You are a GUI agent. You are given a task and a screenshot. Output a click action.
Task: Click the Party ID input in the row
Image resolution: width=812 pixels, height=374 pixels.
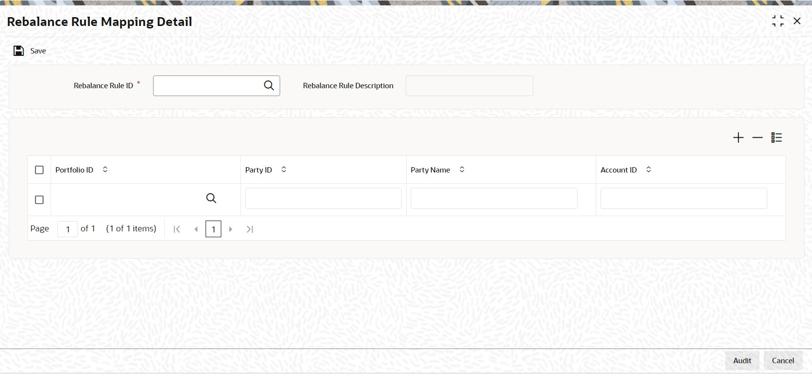323,199
